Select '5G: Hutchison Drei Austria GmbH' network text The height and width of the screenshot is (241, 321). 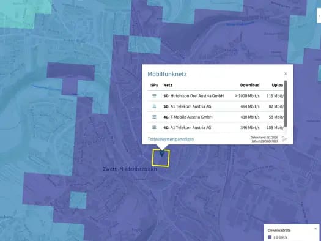(194, 96)
